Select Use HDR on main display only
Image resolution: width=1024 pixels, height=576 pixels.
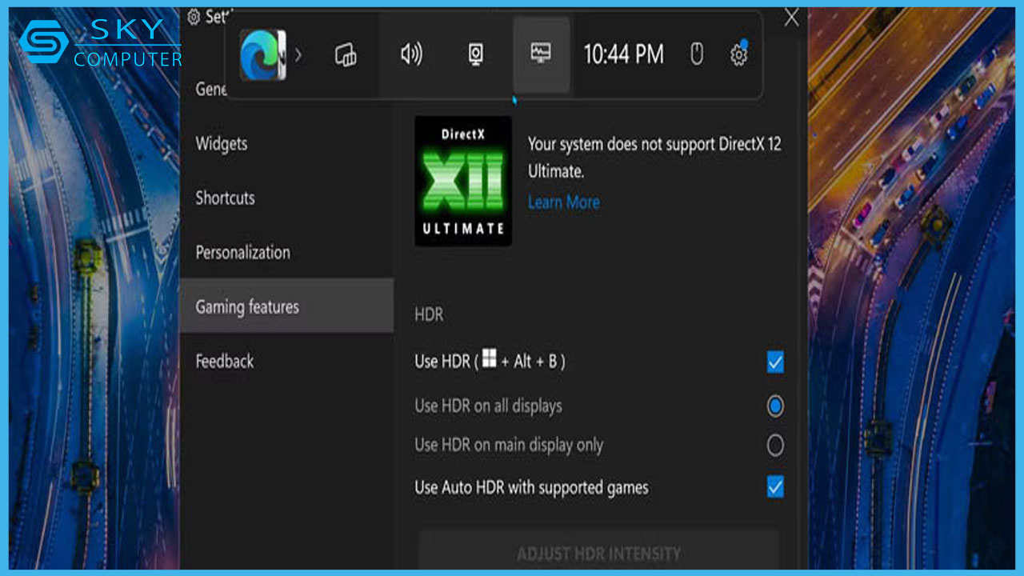(774, 446)
